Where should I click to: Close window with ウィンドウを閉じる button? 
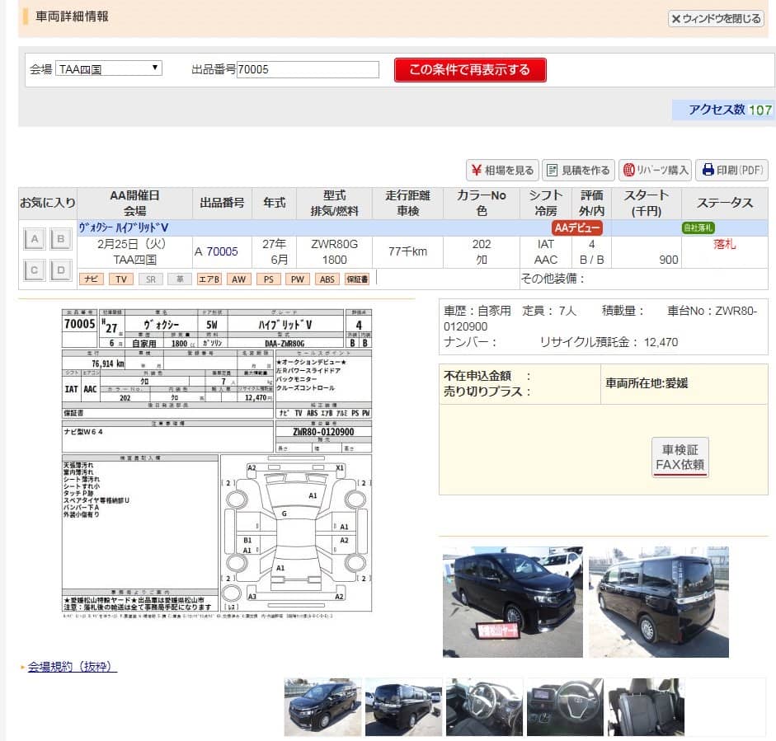(x=716, y=18)
